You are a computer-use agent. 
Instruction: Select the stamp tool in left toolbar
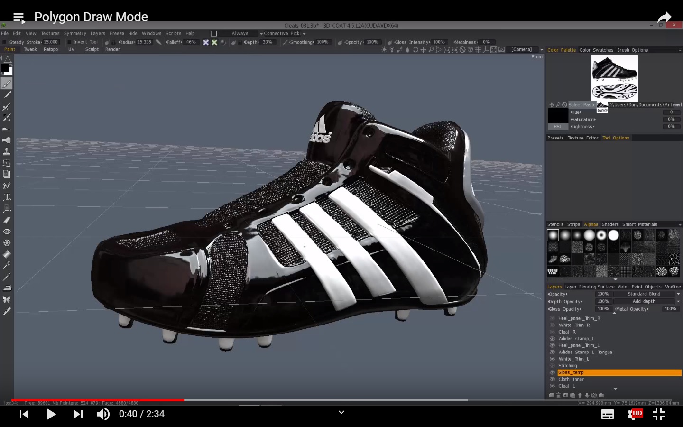point(7,151)
